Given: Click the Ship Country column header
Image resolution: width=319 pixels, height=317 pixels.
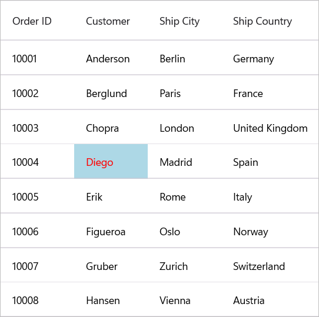Looking at the screenshot, I should point(270,21).
